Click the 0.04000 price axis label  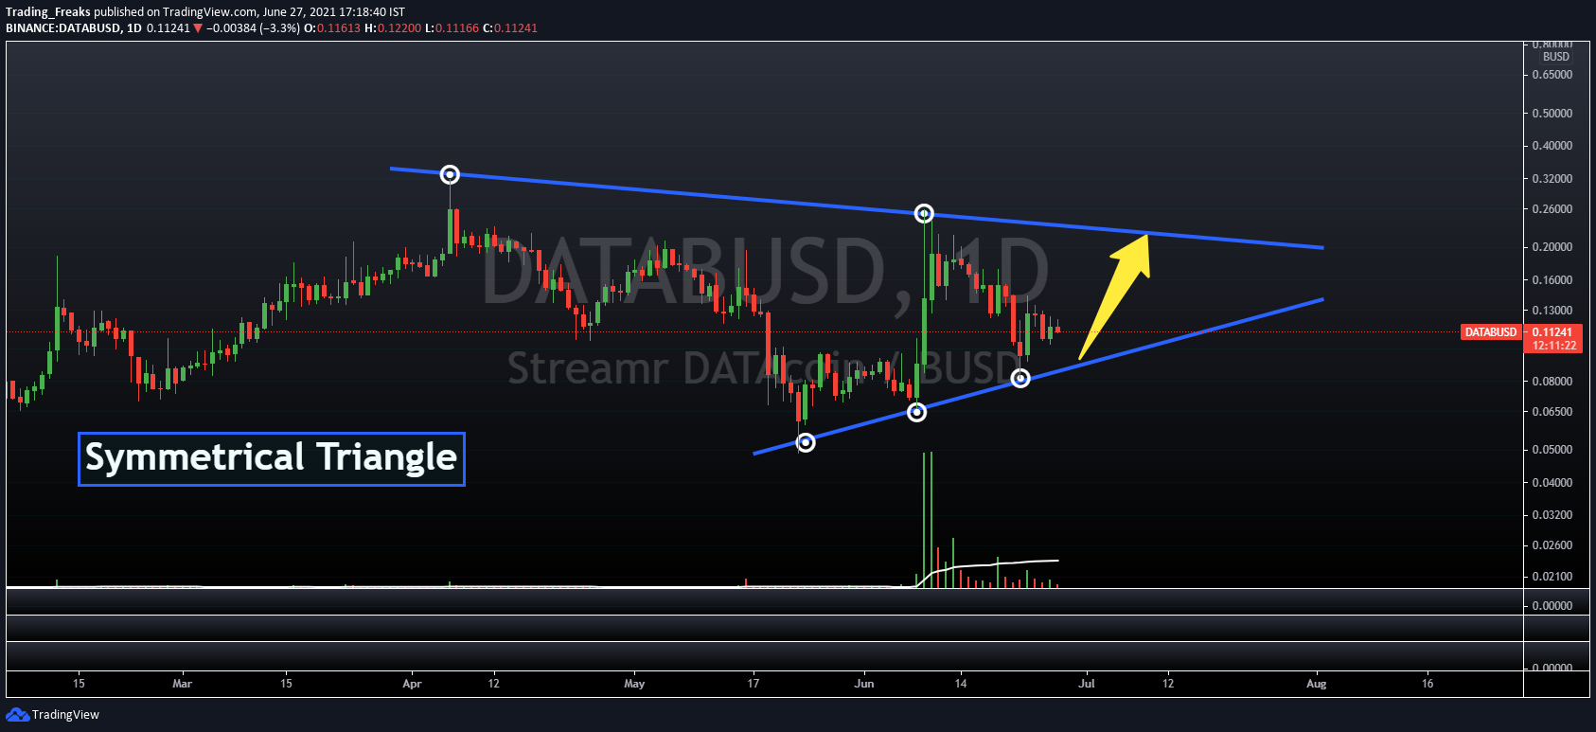coord(1552,483)
